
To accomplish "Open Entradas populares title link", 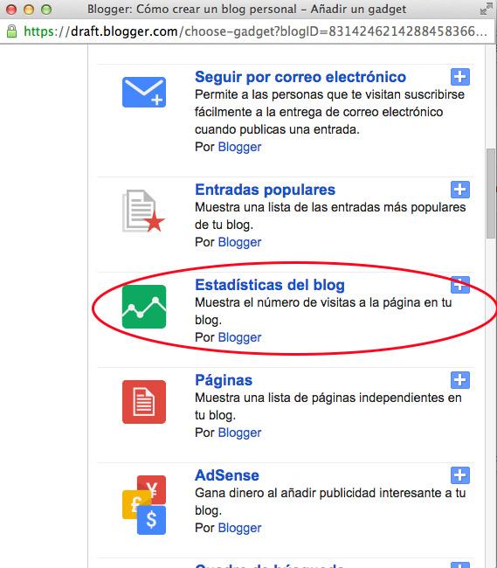I will (x=265, y=190).
